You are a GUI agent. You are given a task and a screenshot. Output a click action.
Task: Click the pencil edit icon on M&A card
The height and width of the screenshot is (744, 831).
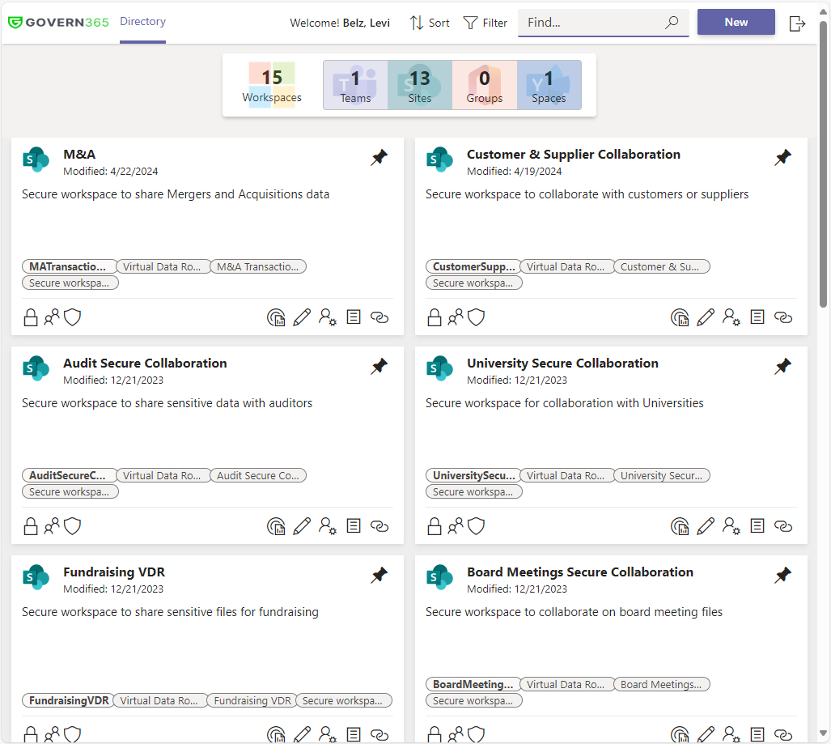click(302, 317)
